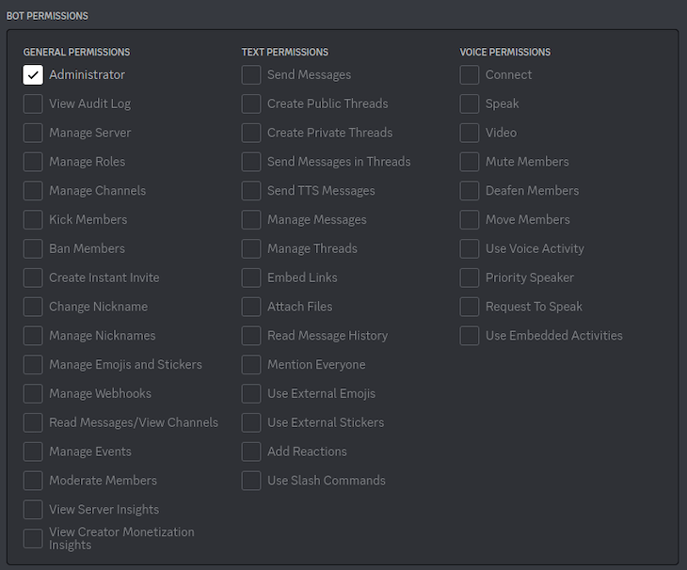Tick the Manage Server permission

pyautogui.click(x=33, y=133)
